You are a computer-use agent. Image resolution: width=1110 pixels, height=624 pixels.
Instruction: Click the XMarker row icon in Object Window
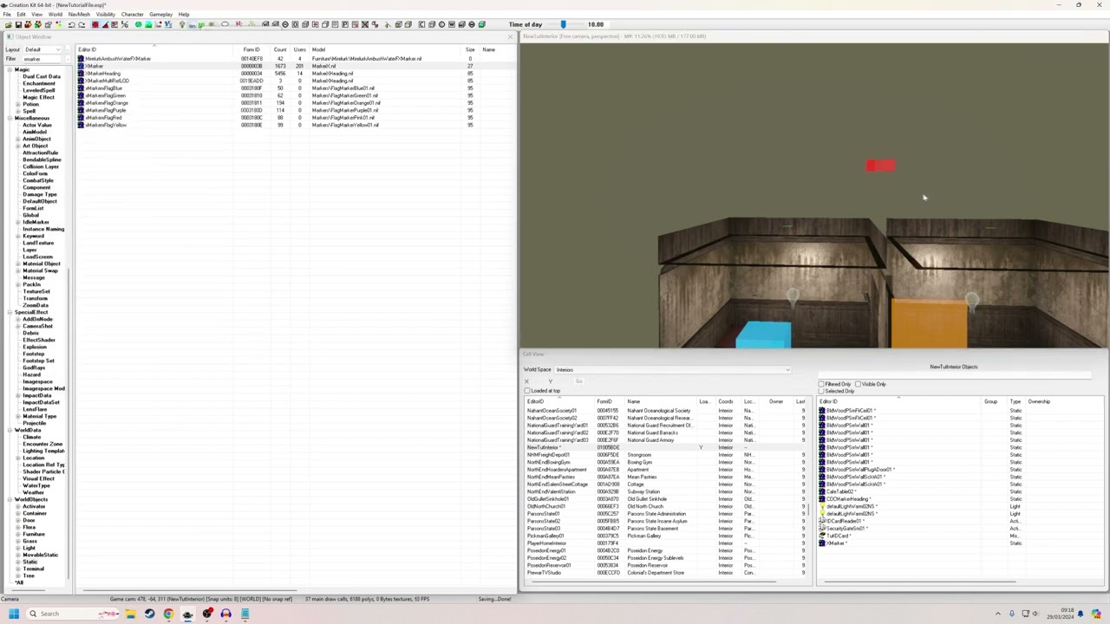pyautogui.click(x=81, y=66)
